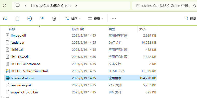197x98 pixels.
Task: Click the 5,787 KB size value
Action: point(150,85)
